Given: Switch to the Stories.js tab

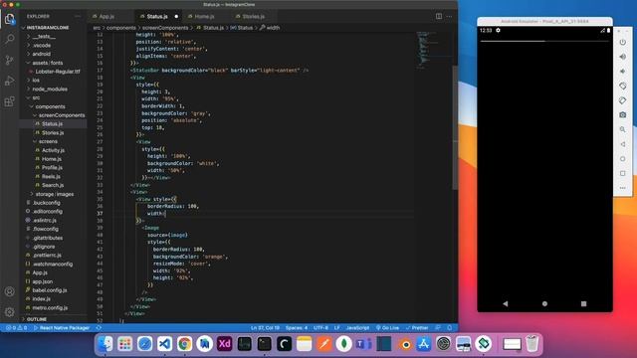Looking at the screenshot, I should point(255,17).
